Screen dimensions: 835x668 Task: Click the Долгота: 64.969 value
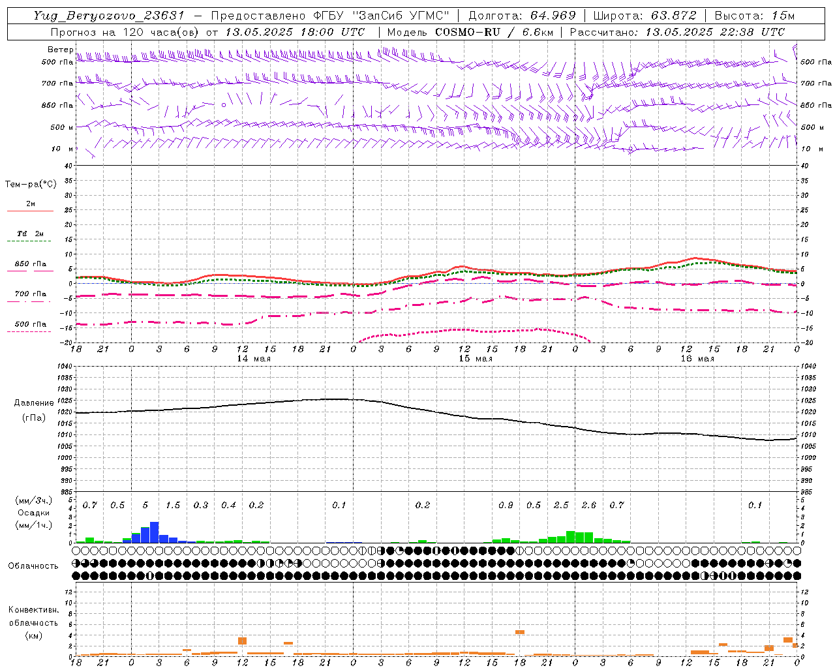click(522, 16)
